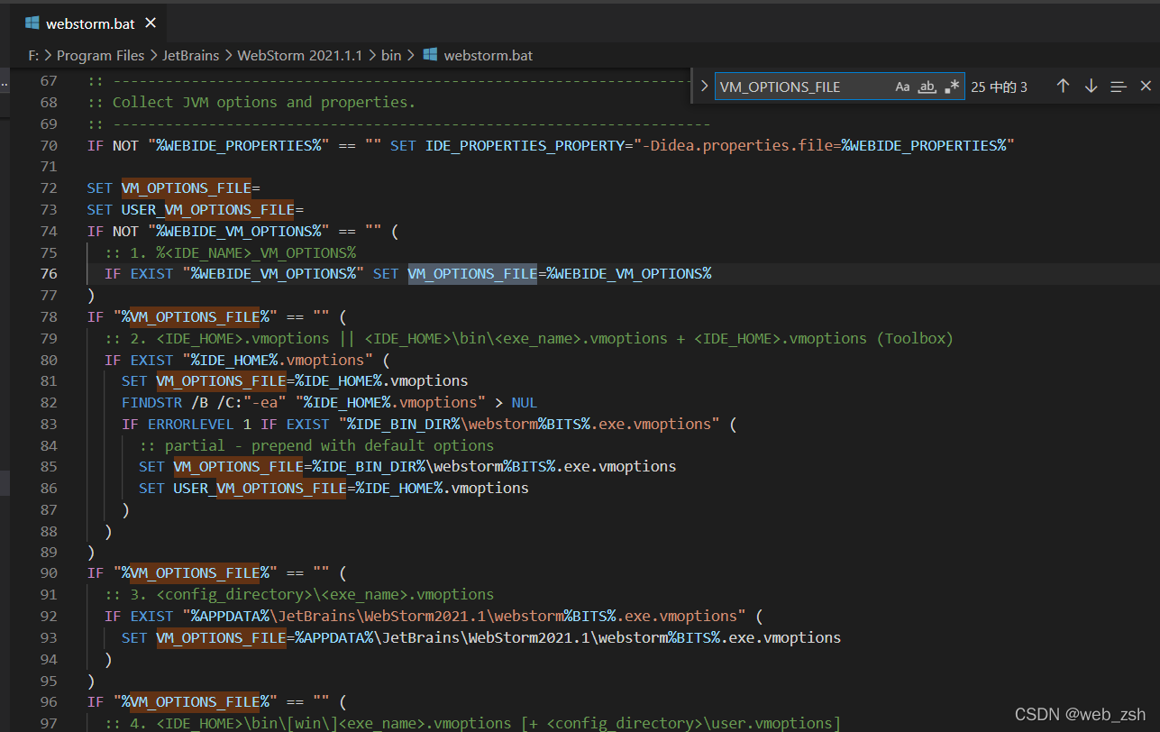Go to previous match with up arrow

tap(1063, 87)
